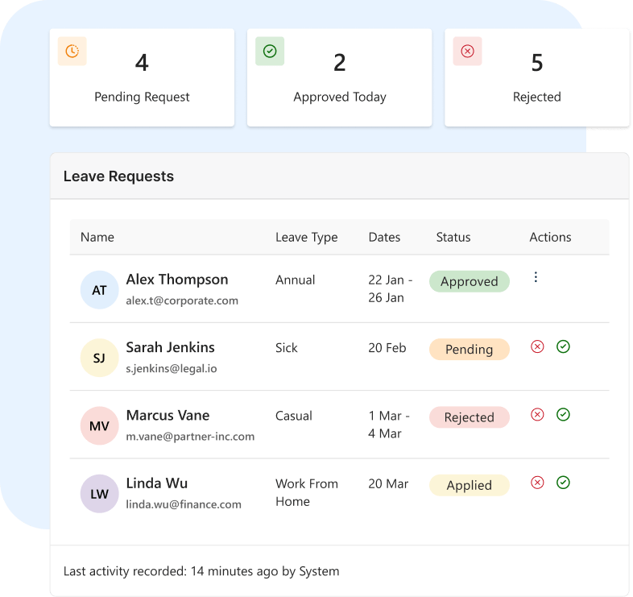Click the Approved status badge for Alex Thompson

point(469,281)
